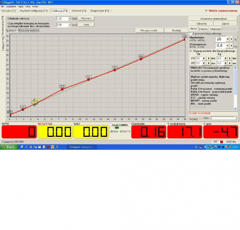
Task: Open the Czas wtrysku benzyny dropdown
Action: [70, 25]
